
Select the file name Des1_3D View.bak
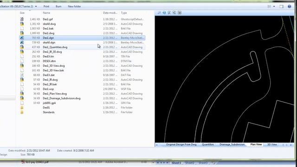point(53,71)
